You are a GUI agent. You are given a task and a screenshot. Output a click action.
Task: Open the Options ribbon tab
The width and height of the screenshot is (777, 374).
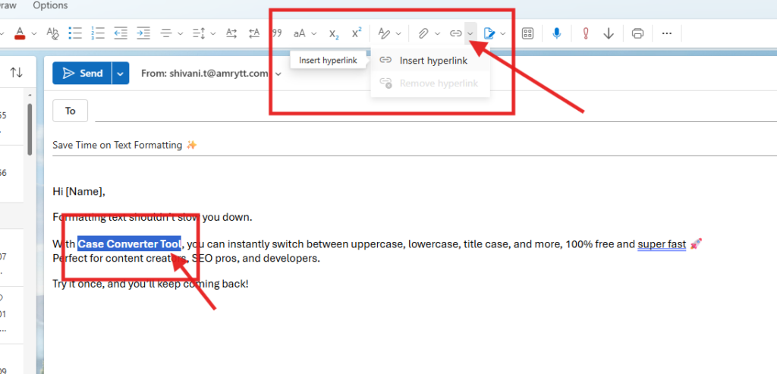[50, 5]
